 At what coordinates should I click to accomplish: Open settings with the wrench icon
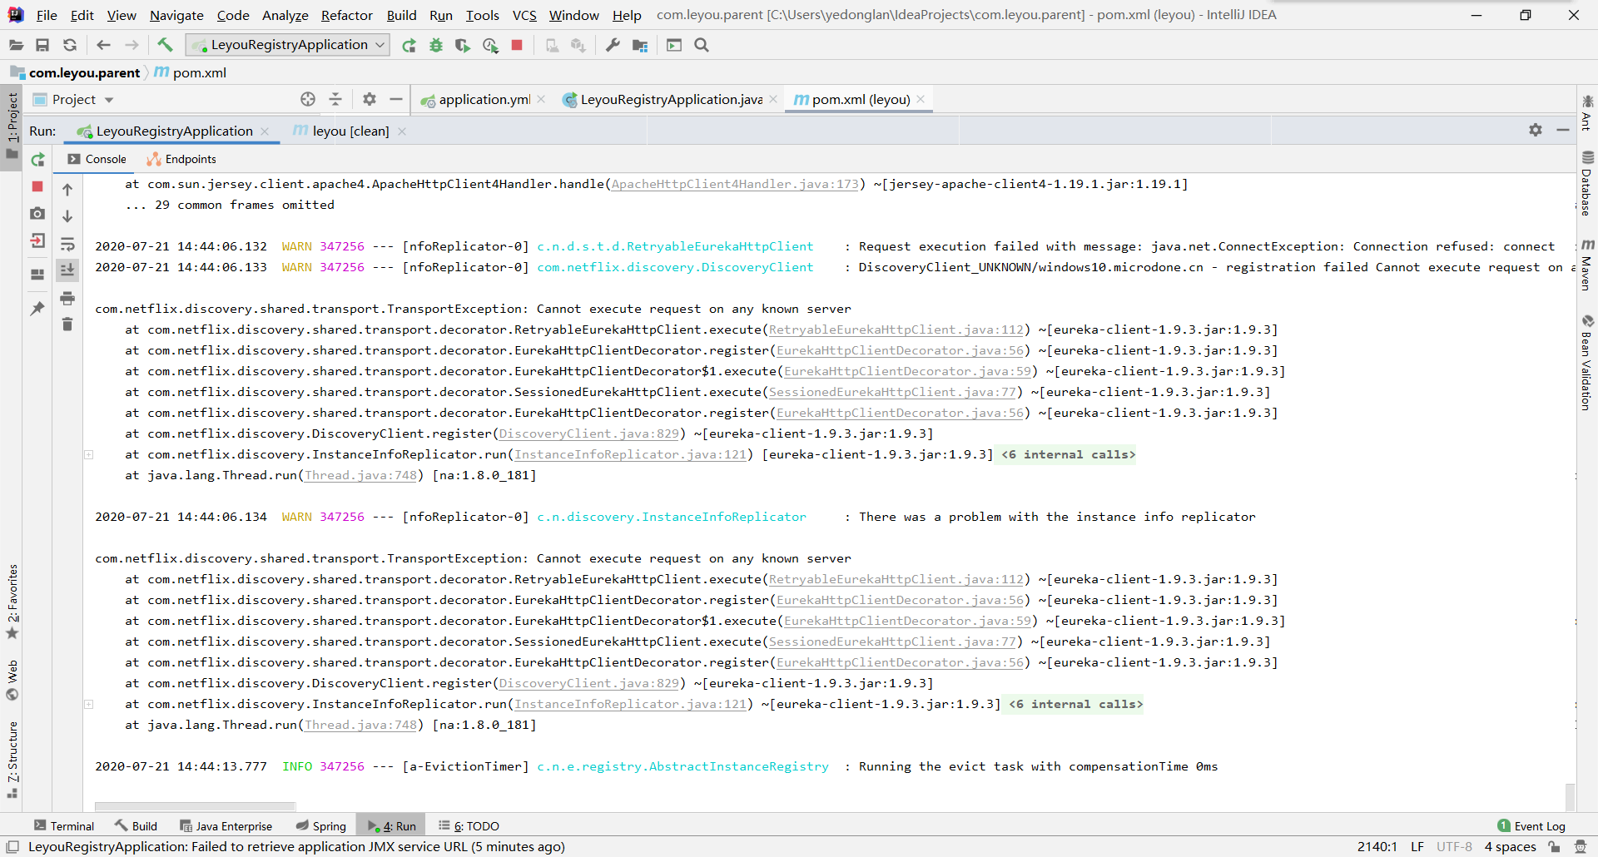click(613, 45)
